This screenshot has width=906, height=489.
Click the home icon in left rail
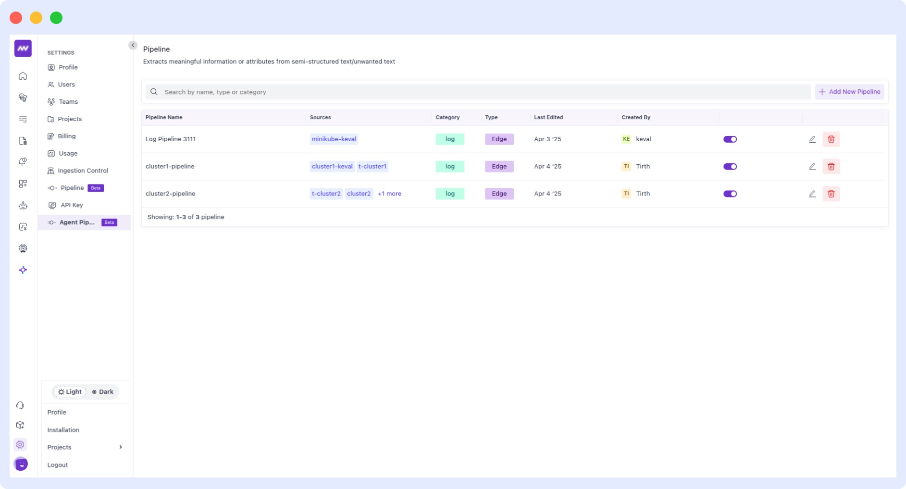[23, 76]
